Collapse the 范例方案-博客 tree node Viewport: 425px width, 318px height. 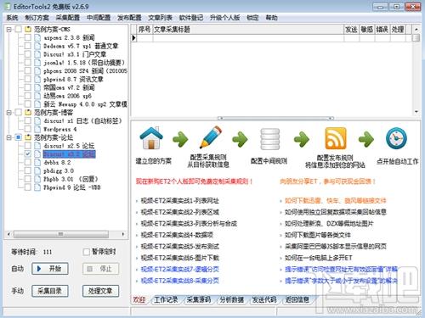click(9, 113)
